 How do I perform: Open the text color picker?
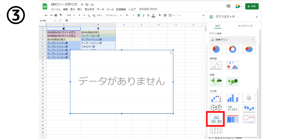(153, 15)
